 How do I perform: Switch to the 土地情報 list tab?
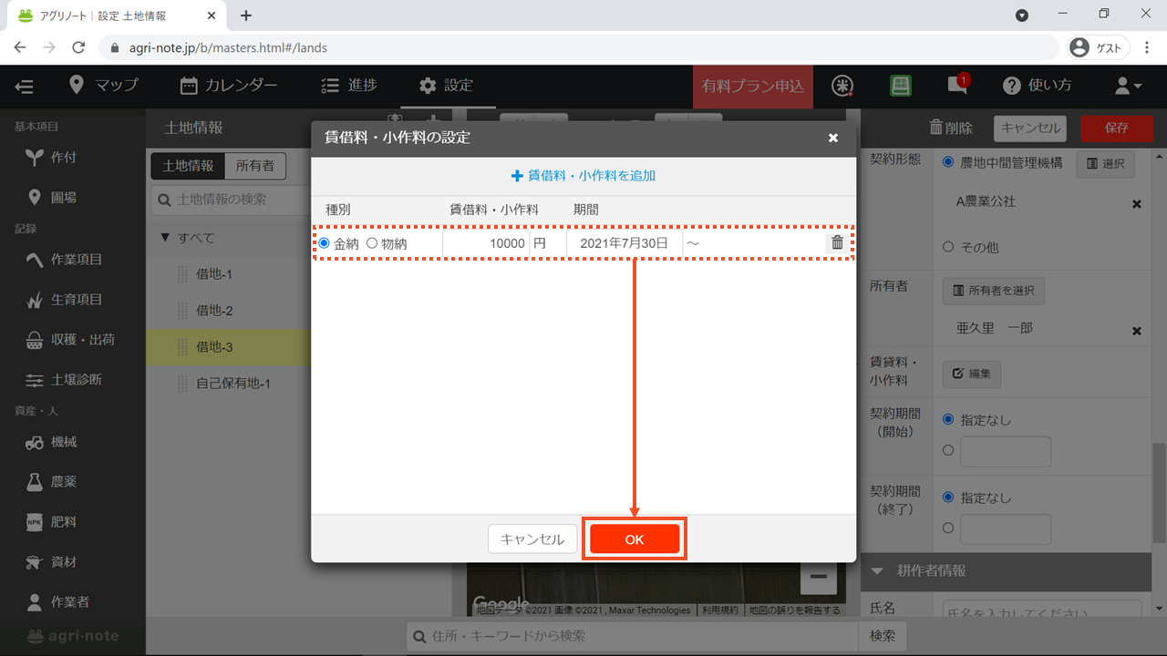pyautogui.click(x=188, y=166)
